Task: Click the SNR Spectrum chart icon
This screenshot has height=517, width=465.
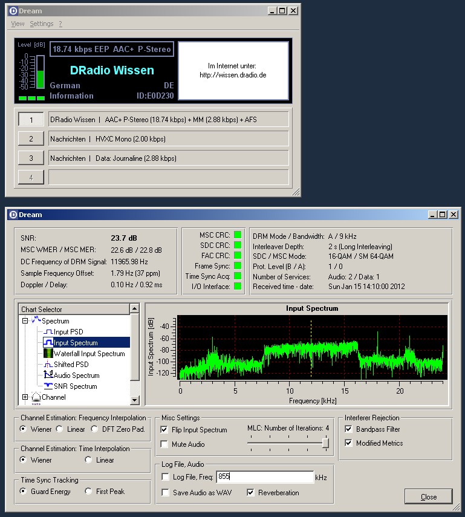Action: point(48,386)
